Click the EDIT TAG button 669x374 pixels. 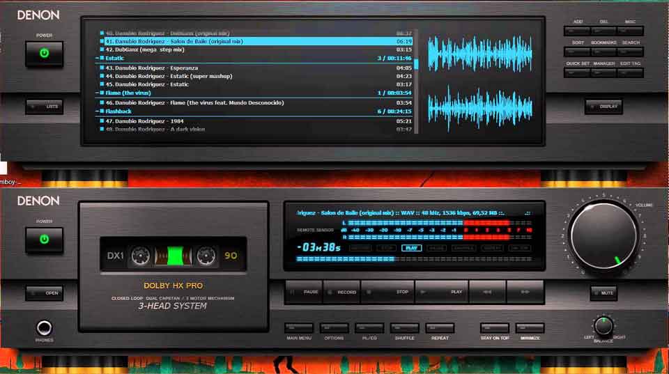click(x=630, y=73)
